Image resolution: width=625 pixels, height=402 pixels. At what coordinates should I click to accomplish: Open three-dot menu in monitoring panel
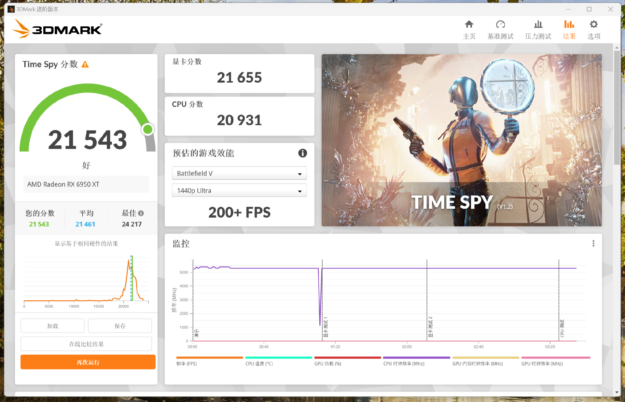593,243
